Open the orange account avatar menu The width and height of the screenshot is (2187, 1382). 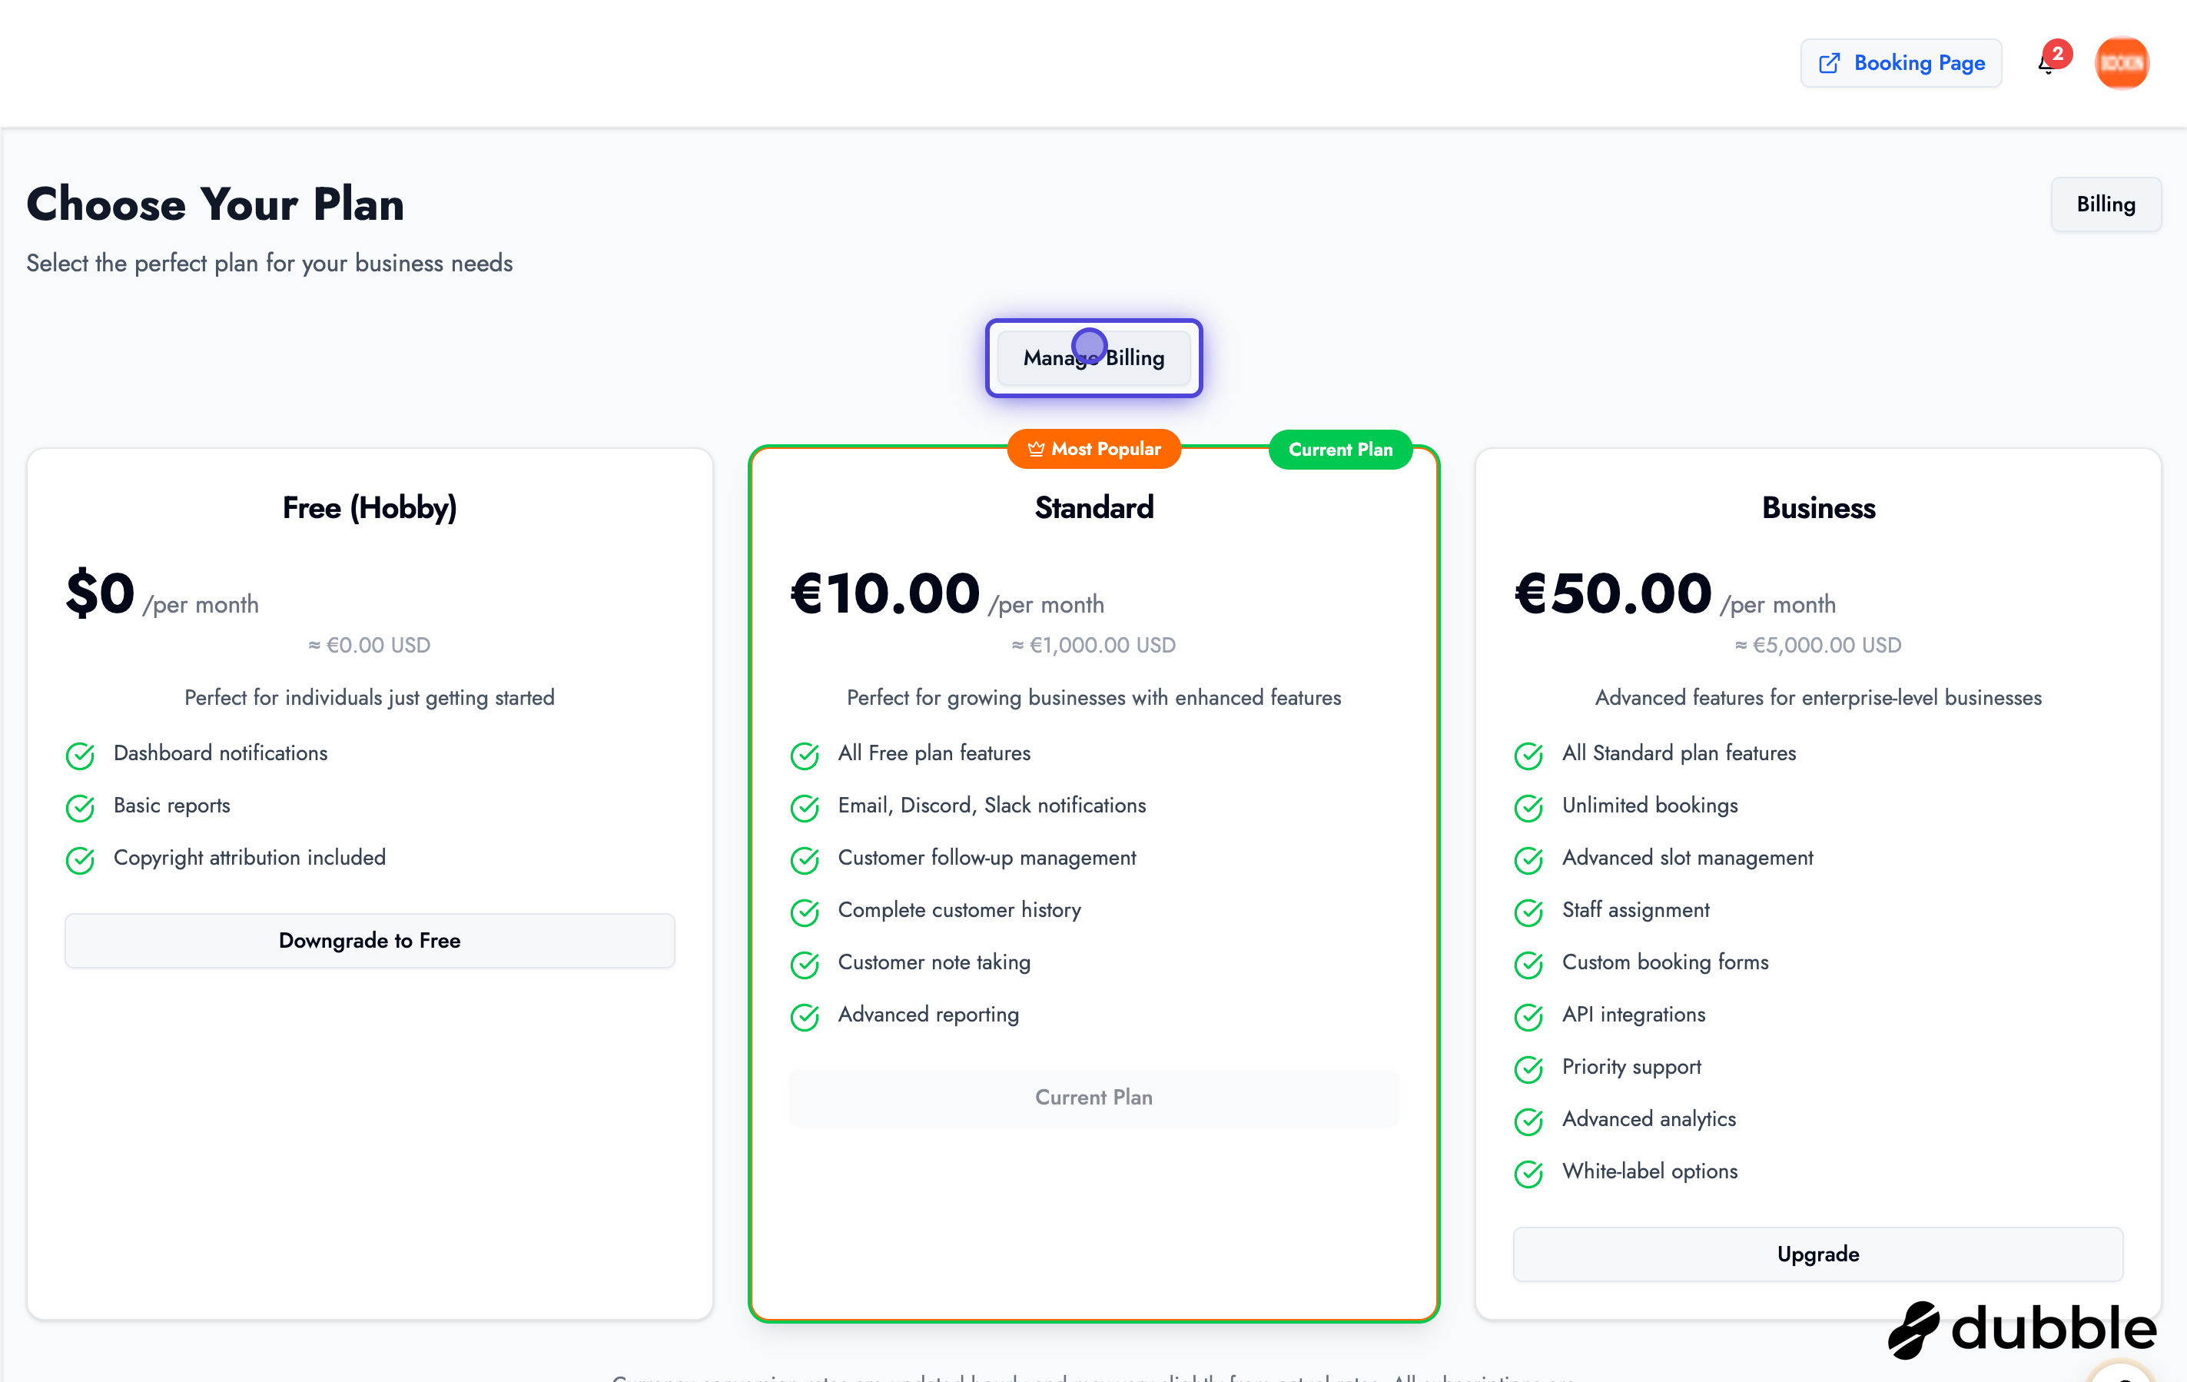pos(2122,63)
